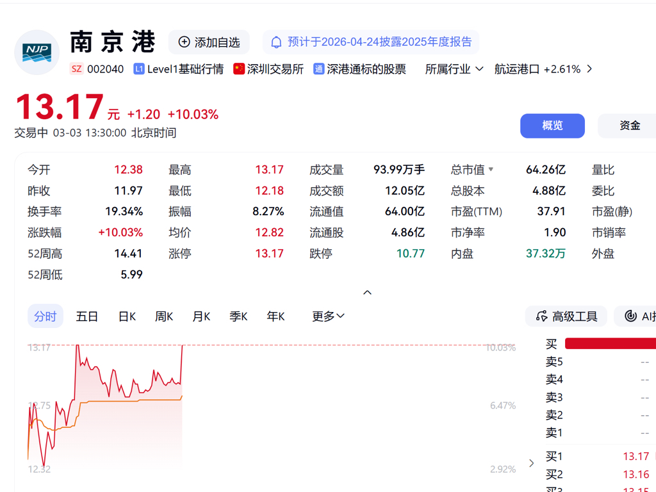Click the NJP company logo
This screenshot has width=656, height=492.
click(x=37, y=53)
